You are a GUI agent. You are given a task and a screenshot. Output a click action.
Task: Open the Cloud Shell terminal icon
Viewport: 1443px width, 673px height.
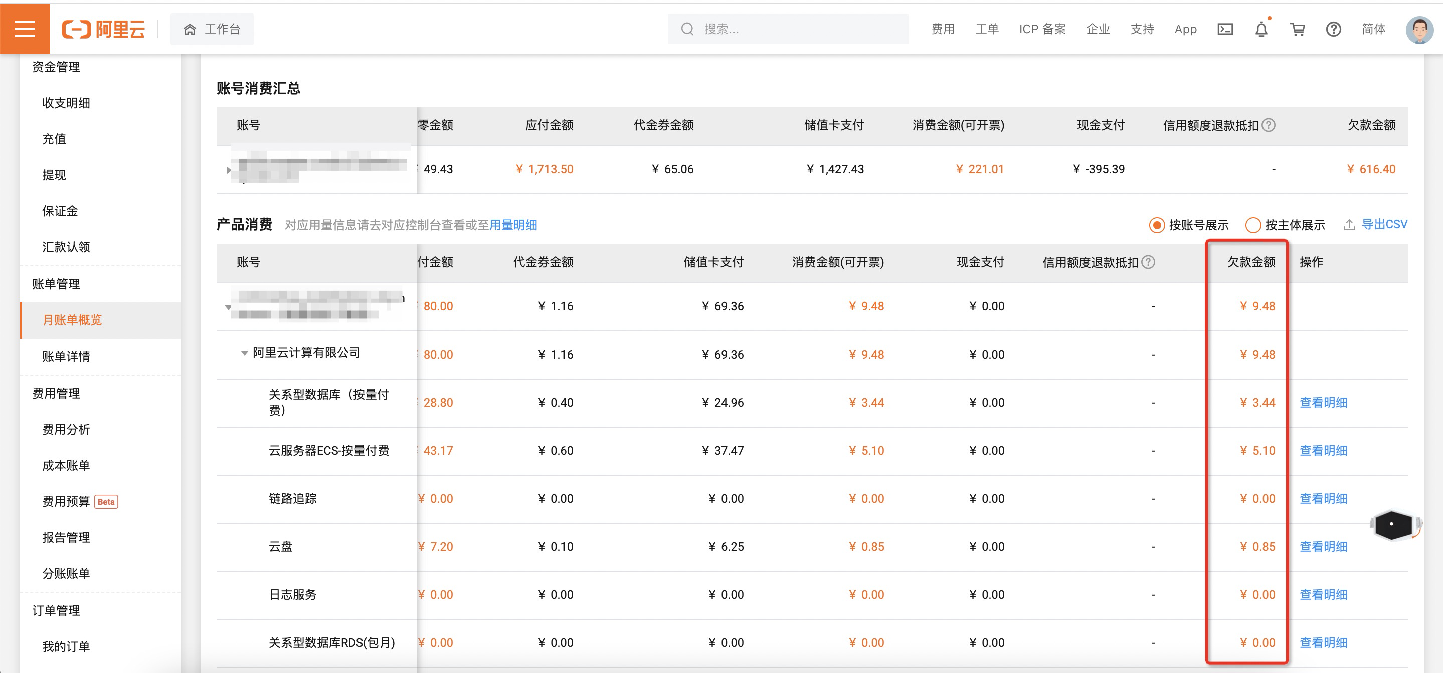[x=1225, y=29]
